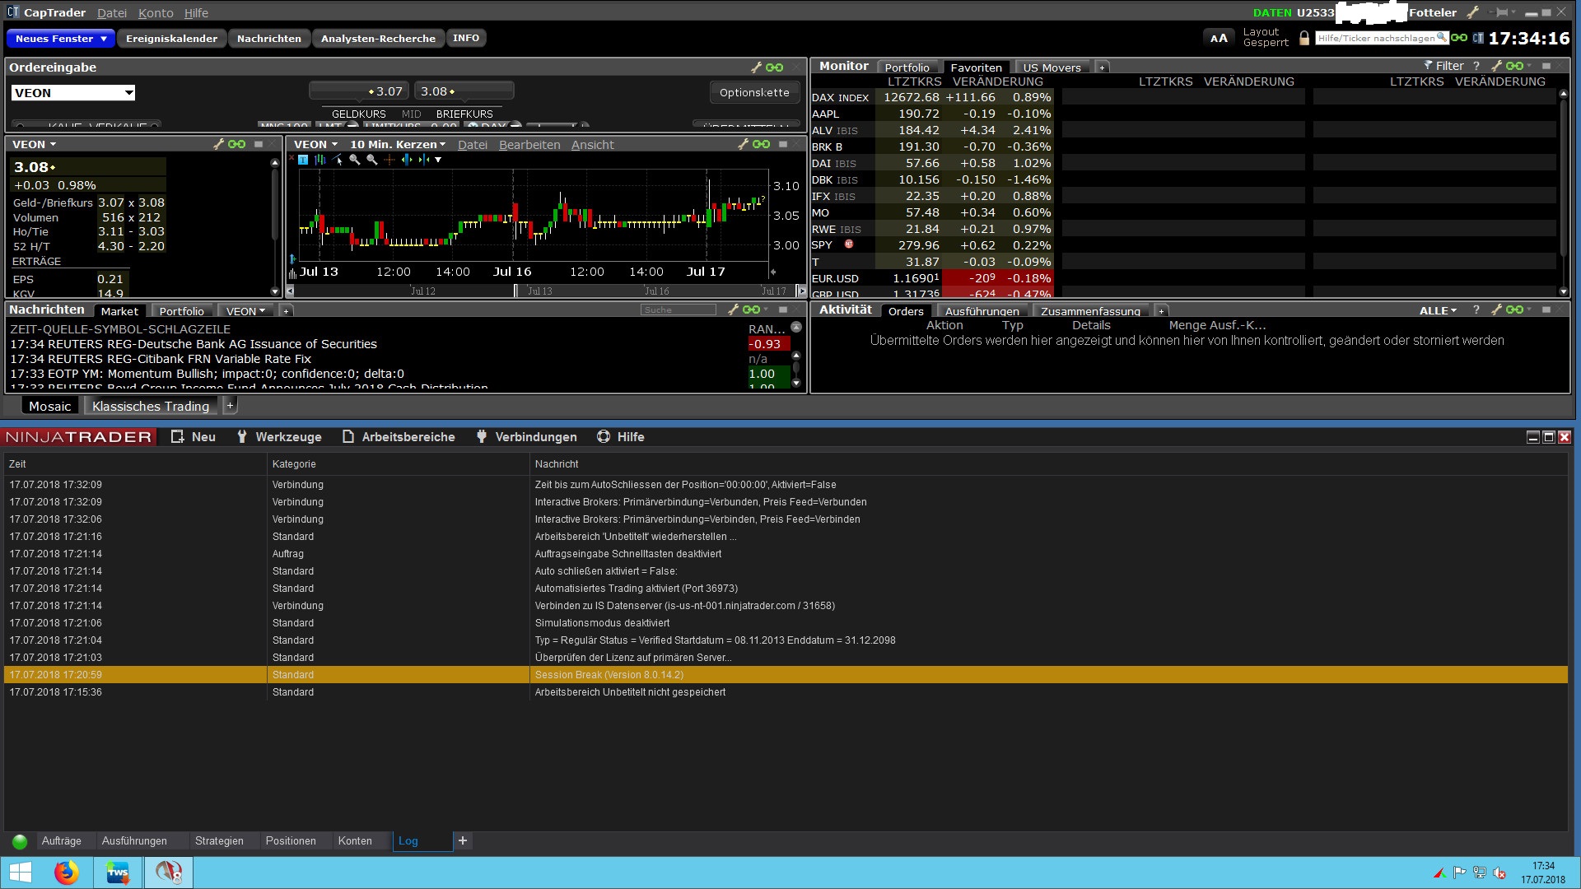The width and height of the screenshot is (1581, 889).
Task: Toggle green chain link in Ordereingabe panel
Action: 775,67
